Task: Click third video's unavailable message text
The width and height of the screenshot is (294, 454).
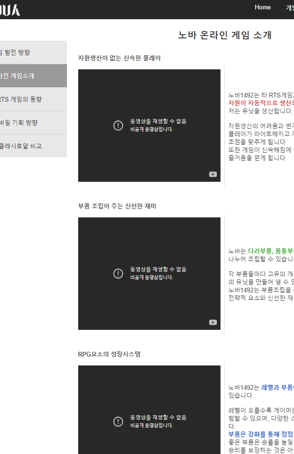Action: point(158,421)
